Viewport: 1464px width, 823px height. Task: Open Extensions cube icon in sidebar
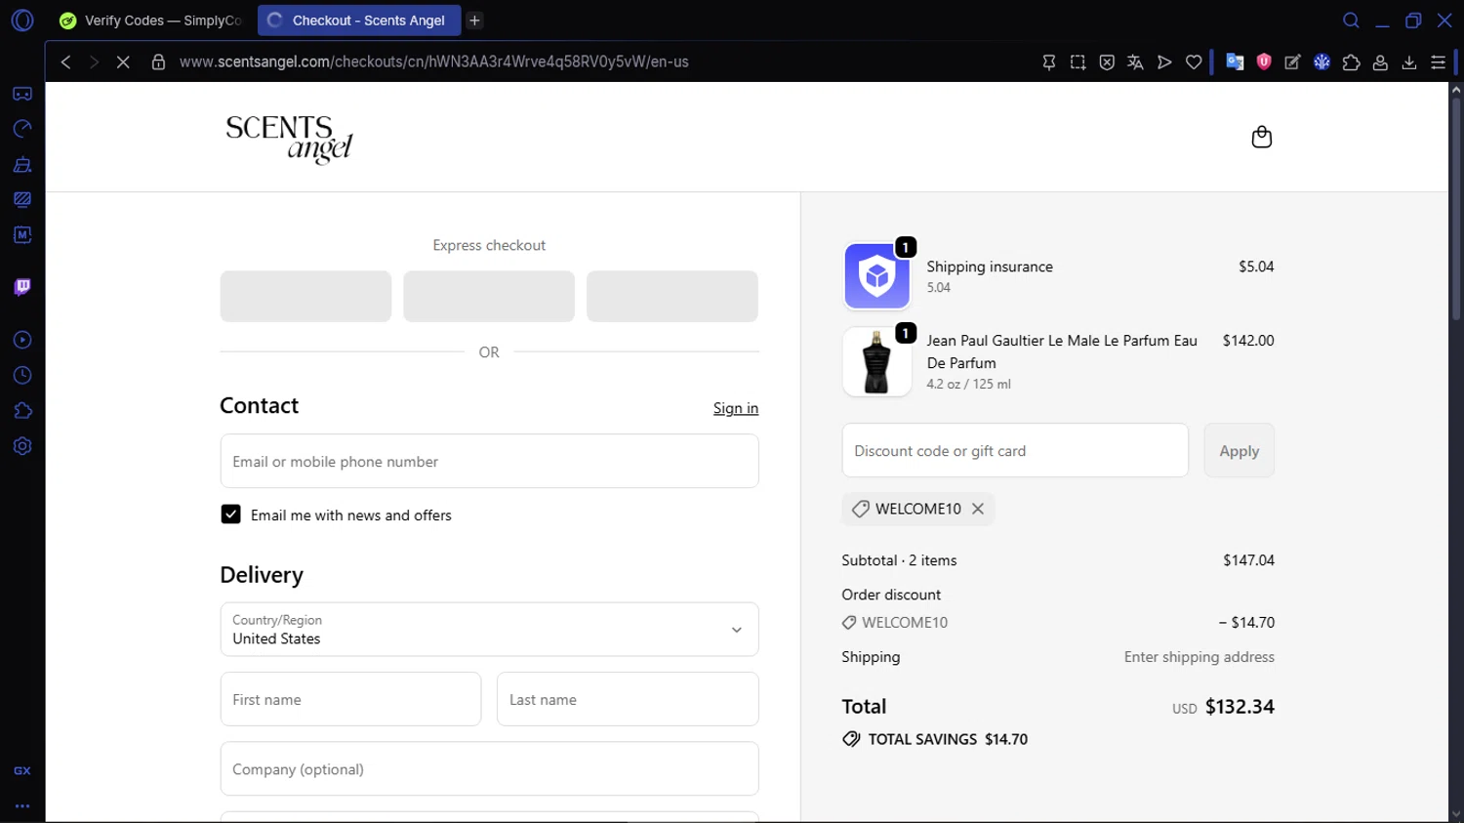pos(22,411)
